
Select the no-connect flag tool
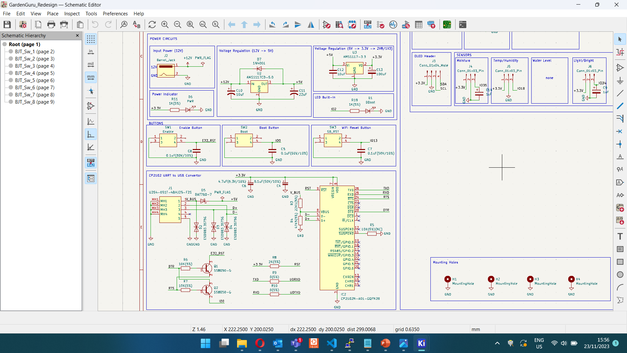point(620,131)
